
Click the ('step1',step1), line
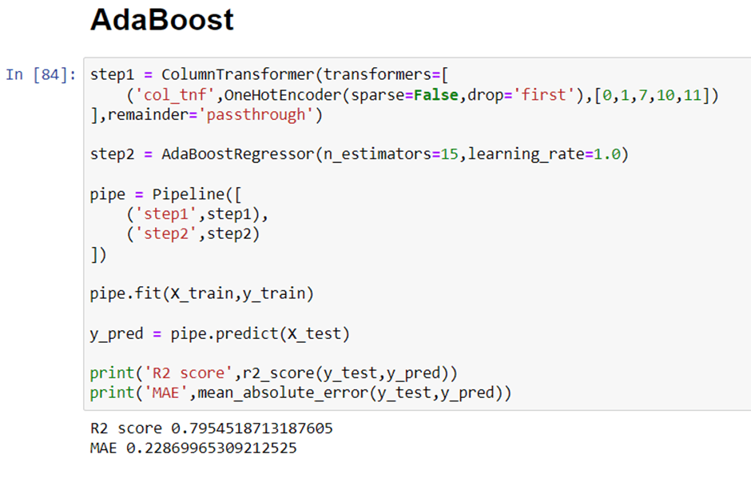click(197, 214)
